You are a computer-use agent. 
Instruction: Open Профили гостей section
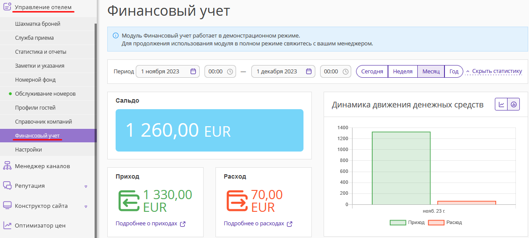point(47,108)
